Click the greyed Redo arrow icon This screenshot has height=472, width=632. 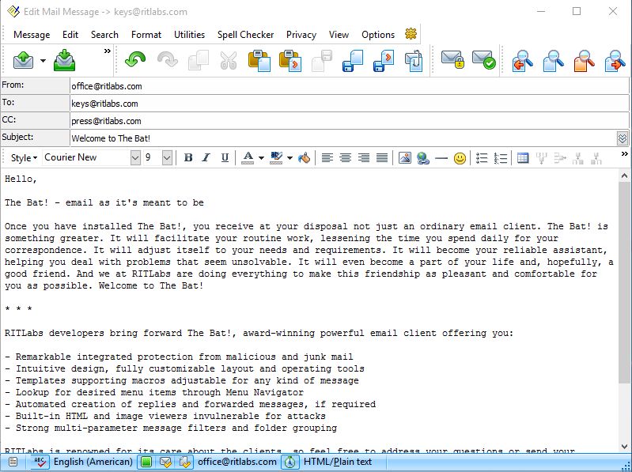(167, 60)
